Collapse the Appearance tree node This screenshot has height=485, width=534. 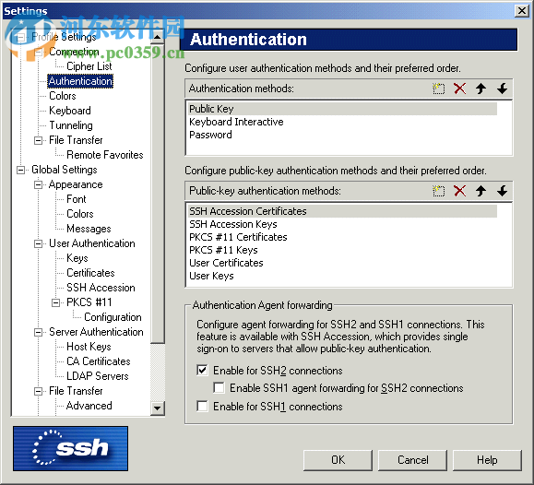(39, 184)
